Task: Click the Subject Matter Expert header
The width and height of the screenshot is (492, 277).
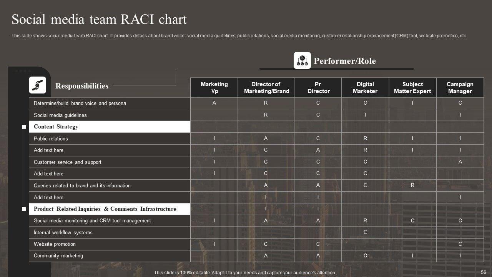Action: coord(412,88)
